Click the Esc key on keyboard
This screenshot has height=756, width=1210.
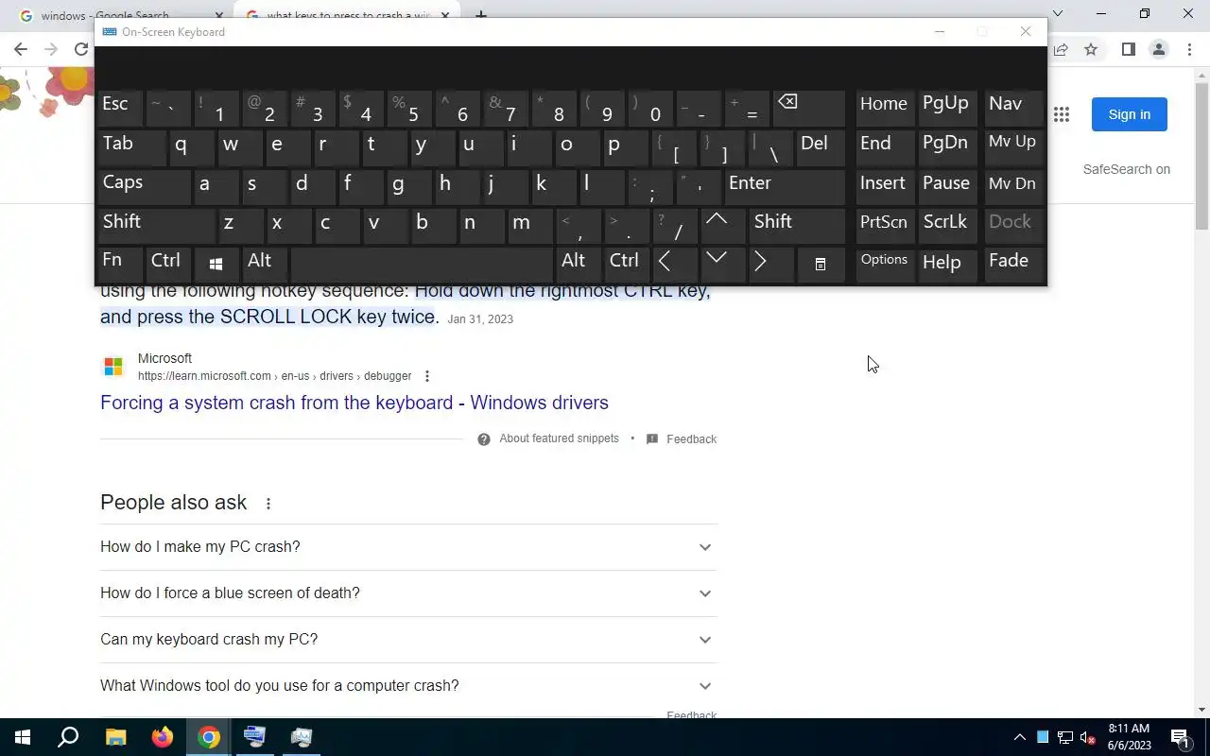[120, 109]
